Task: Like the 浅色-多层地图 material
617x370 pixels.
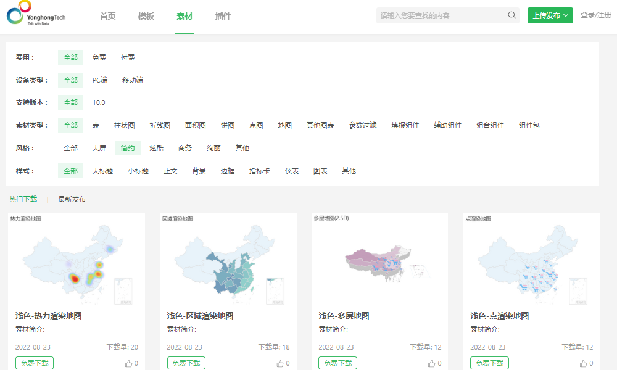Action: click(x=433, y=363)
